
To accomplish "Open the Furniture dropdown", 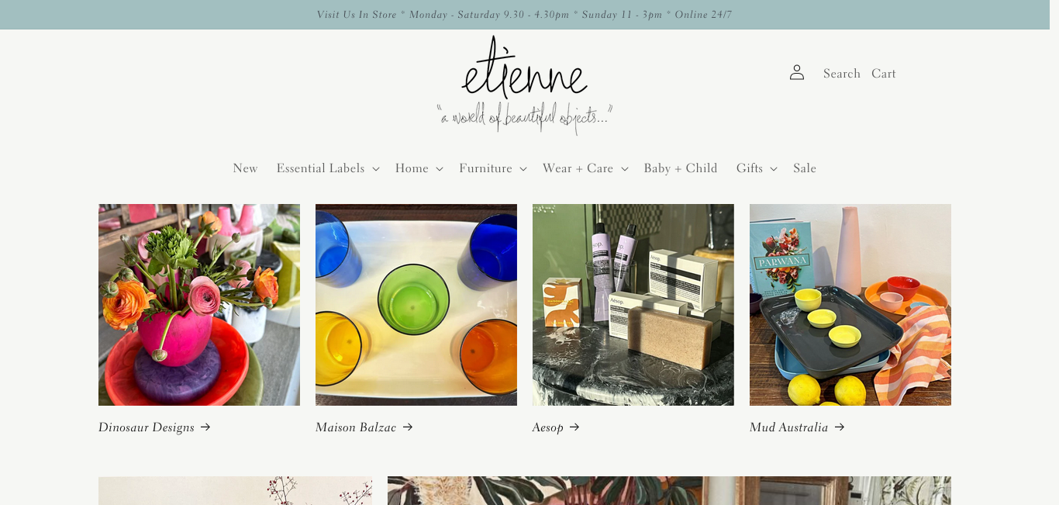I will [x=493, y=168].
